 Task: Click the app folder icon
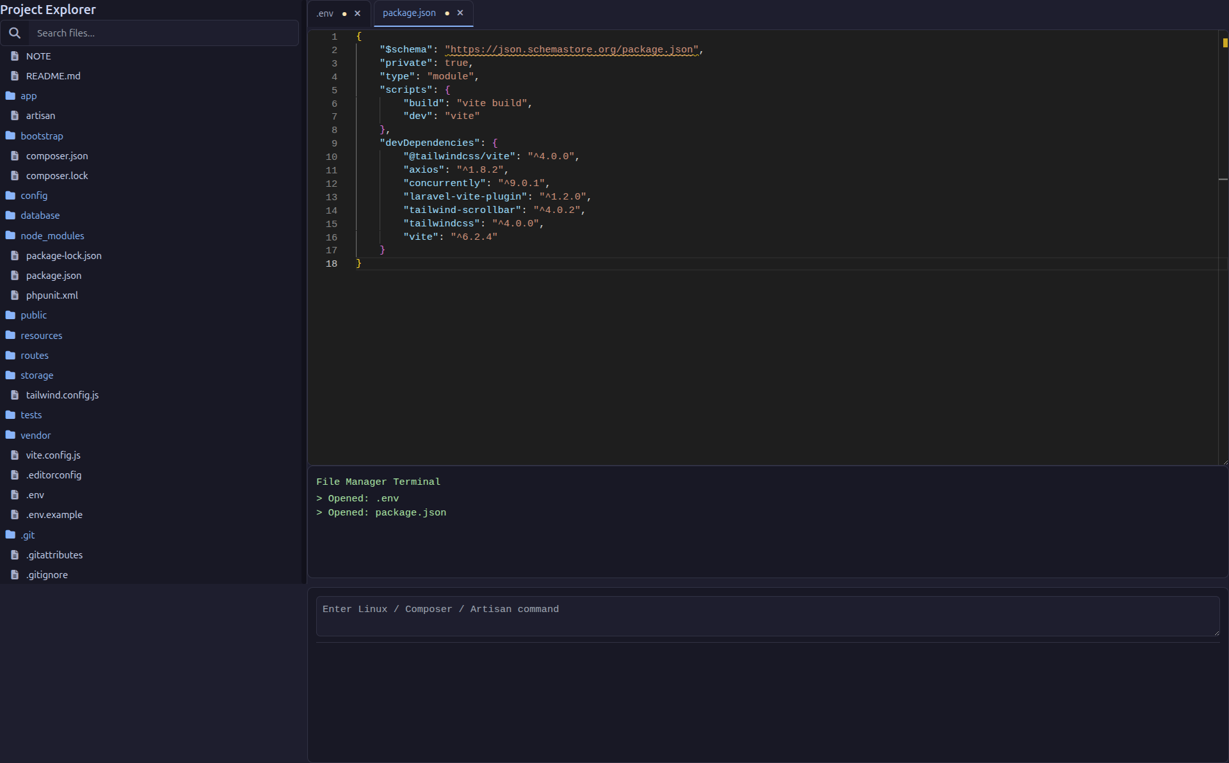[10, 95]
